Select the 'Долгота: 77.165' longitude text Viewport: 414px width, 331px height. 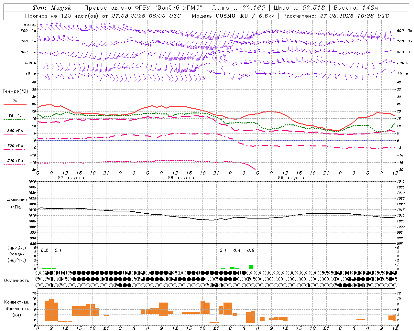(x=238, y=8)
